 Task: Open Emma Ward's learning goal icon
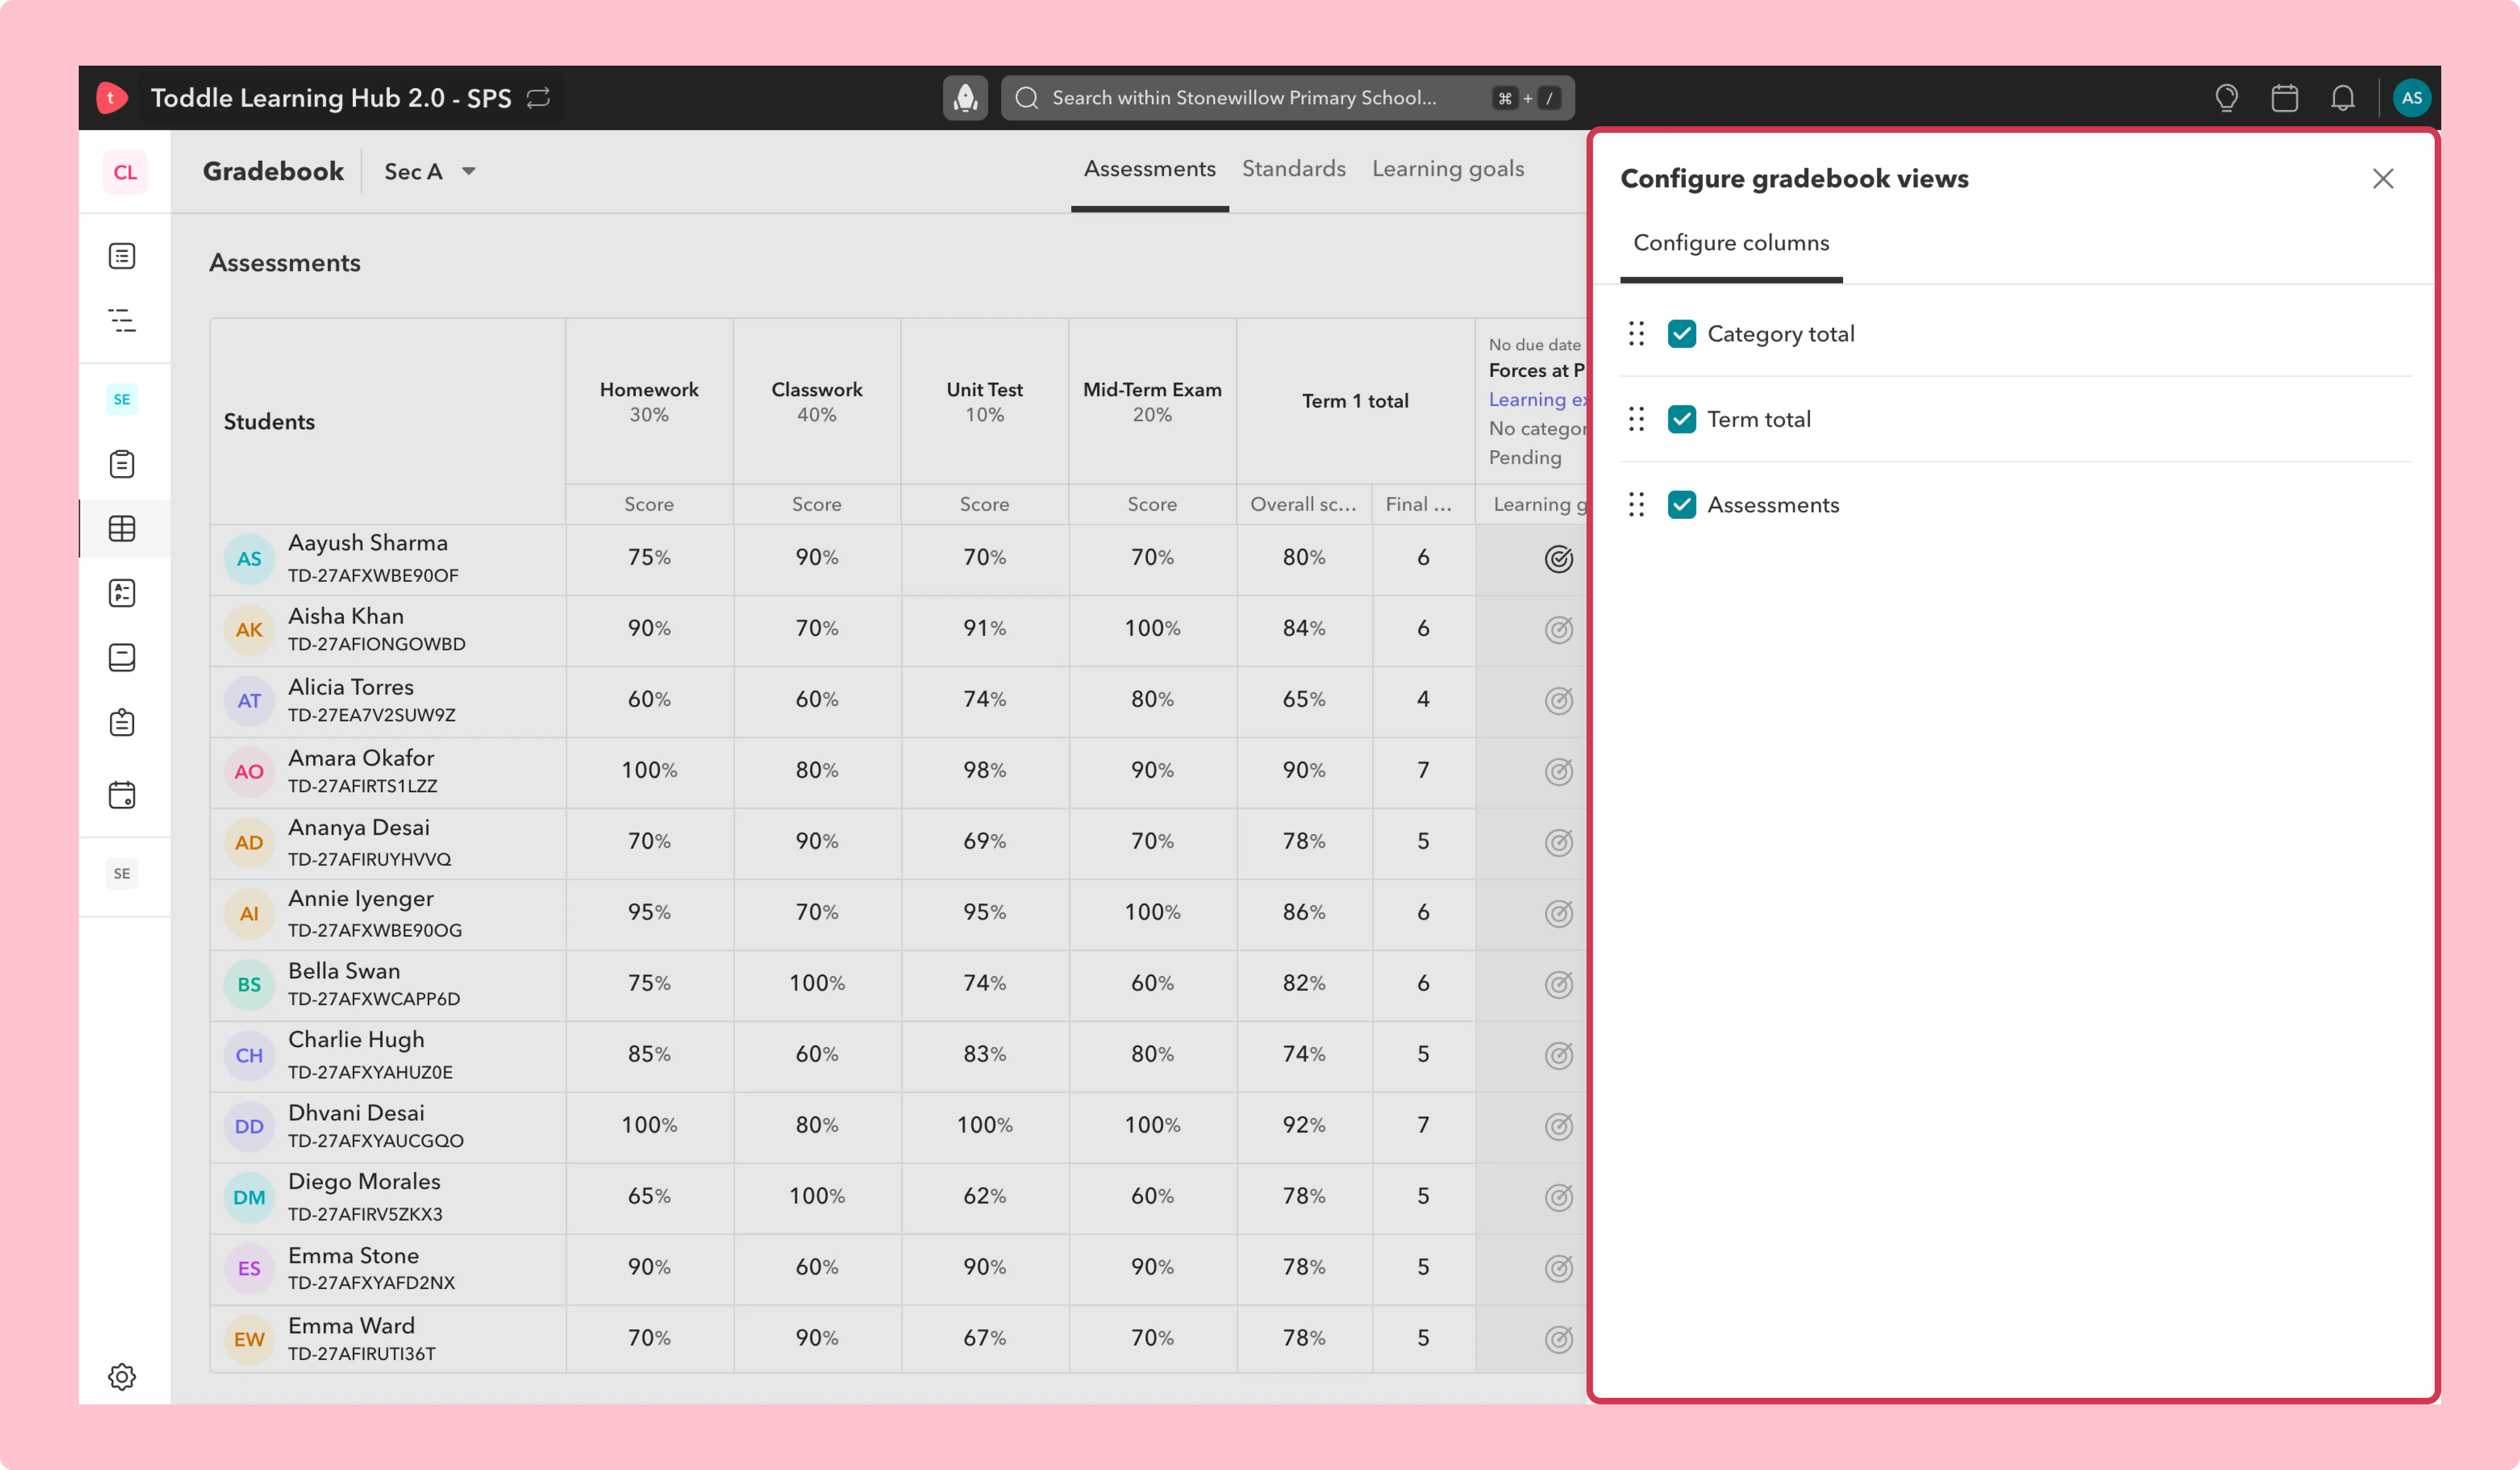click(1559, 1339)
